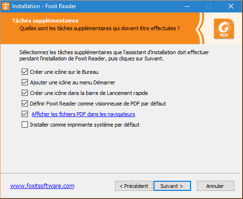This screenshot has height=199, width=243.
Task: Click the greyed-out maximize window button
Action: pos(209,6)
